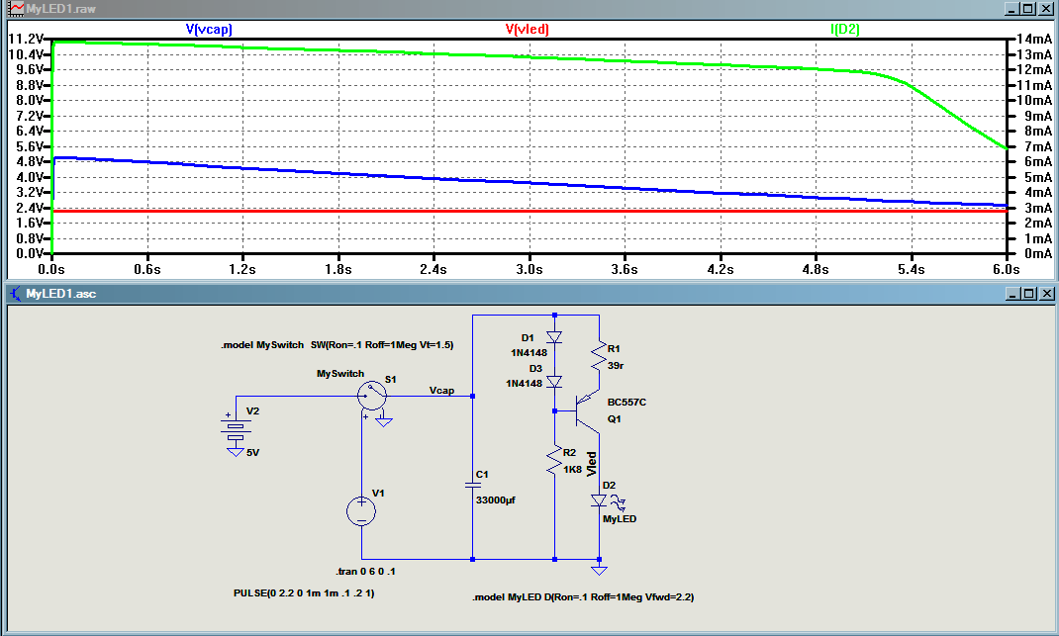
Task: Select the Q1 transistor symbol
Action: 585,411
